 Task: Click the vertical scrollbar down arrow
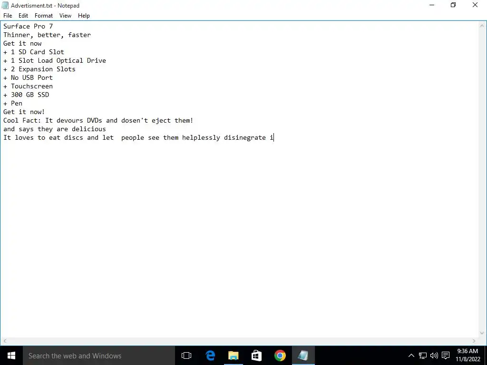tap(482, 333)
